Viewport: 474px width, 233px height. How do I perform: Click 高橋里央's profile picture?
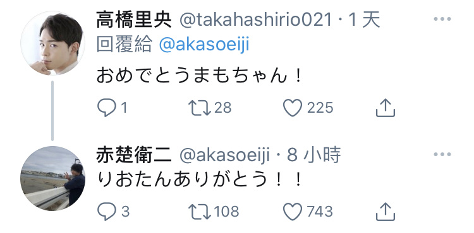click(x=52, y=43)
